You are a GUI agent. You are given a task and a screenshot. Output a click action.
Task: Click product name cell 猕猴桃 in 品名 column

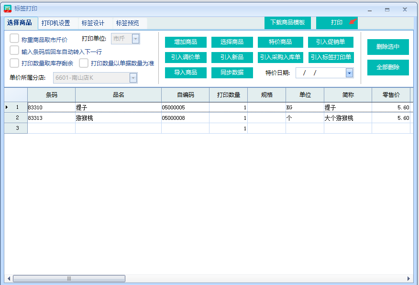tap(118, 118)
